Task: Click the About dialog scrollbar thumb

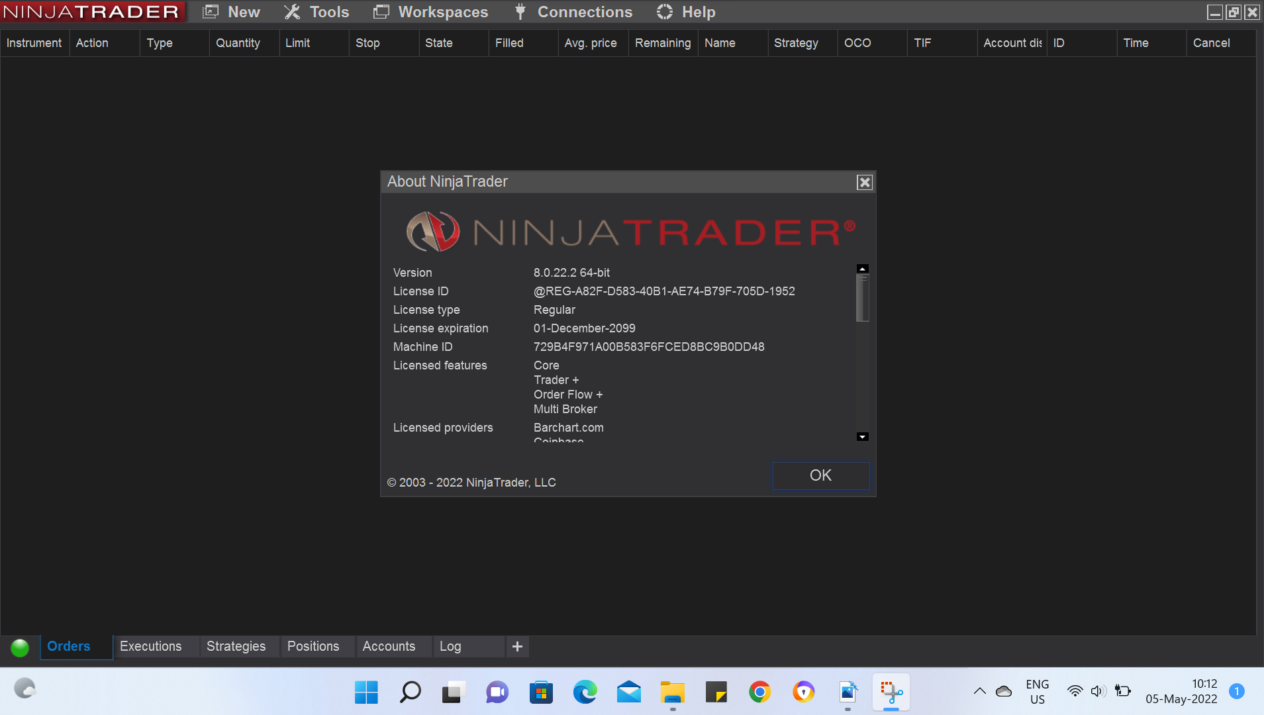Action: point(862,298)
